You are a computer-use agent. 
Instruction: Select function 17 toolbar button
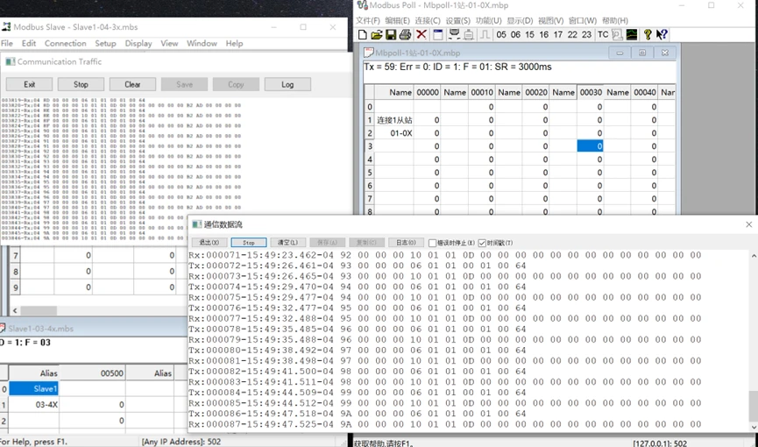(558, 34)
